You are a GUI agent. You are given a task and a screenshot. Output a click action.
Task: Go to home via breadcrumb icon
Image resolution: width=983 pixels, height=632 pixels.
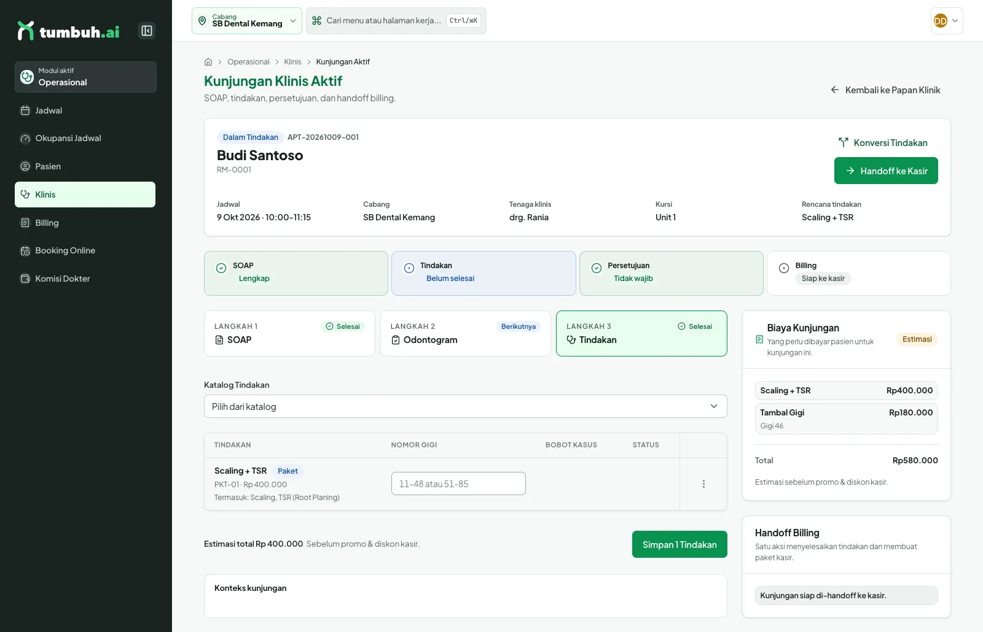tap(208, 62)
